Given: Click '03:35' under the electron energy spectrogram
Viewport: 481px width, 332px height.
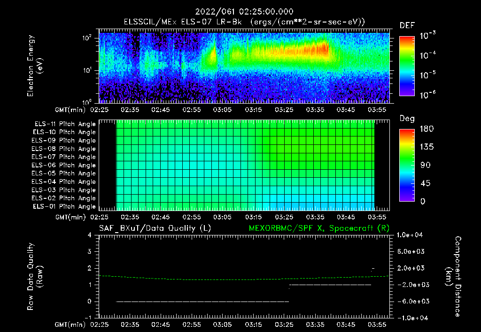Looking at the screenshot, I should coord(315,110).
